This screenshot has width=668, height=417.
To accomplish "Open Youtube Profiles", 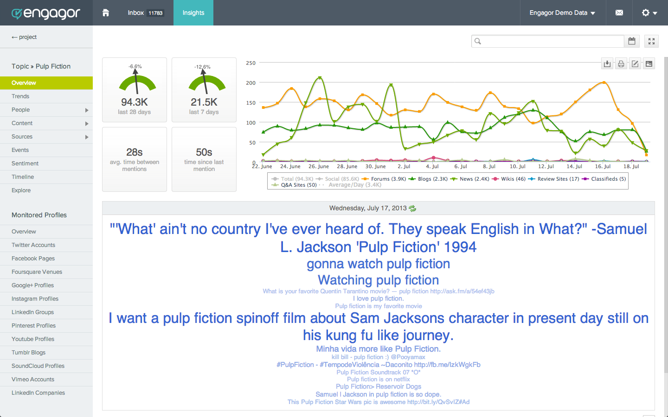I will (x=46, y=339).
